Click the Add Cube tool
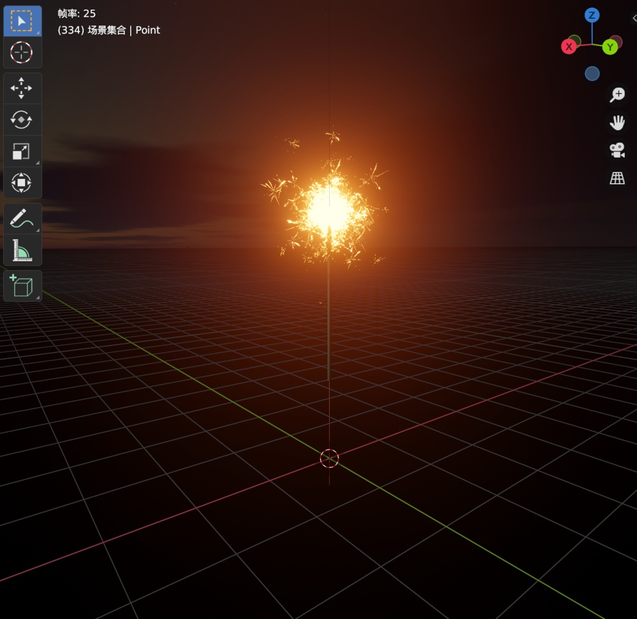Screen dimensions: 637x619 22,286
